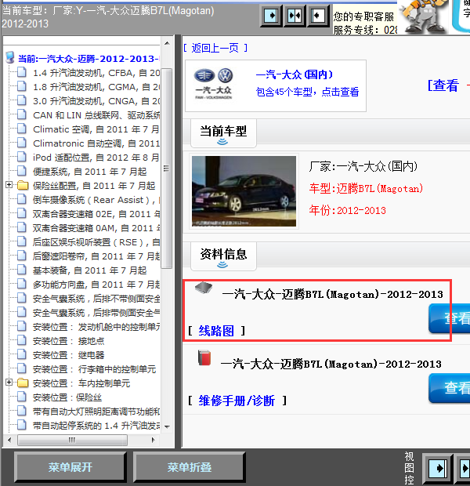Image resolution: width=470 pixels, height=486 pixels.
Task: Click document icon next to 便捷系统
Action: (22, 171)
